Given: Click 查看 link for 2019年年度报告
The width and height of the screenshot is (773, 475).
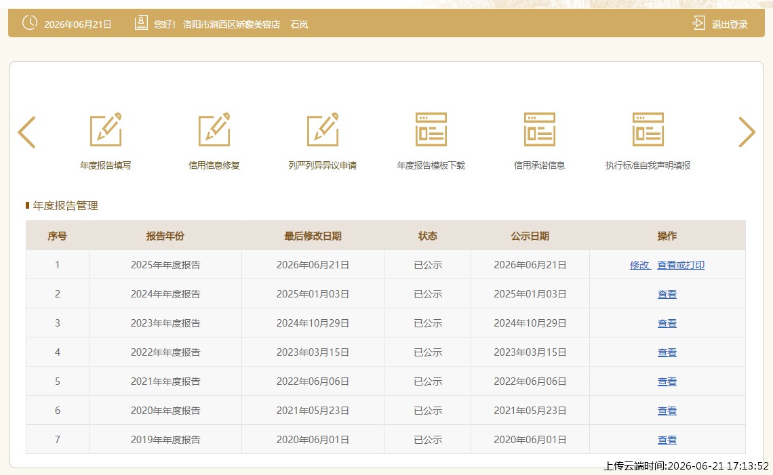Looking at the screenshot, I should click(667, 440).
